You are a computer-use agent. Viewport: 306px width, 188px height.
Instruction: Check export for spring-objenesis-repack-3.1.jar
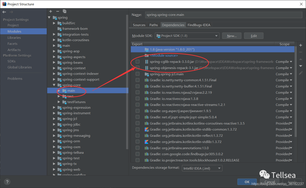point(138,68)
